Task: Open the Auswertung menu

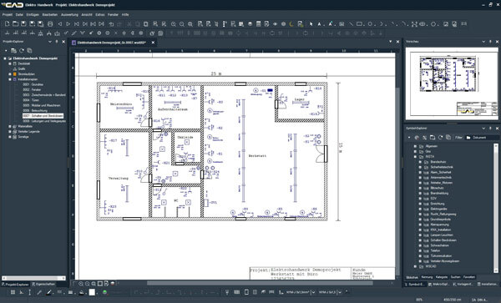Action: 69,15
